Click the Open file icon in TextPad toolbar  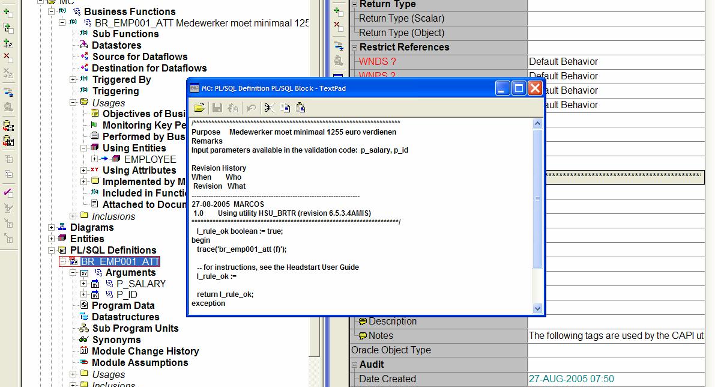tap(199, 108)
